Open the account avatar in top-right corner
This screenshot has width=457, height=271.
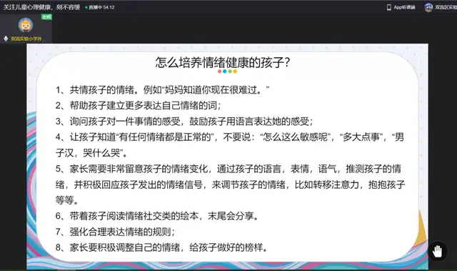(428, 7)
